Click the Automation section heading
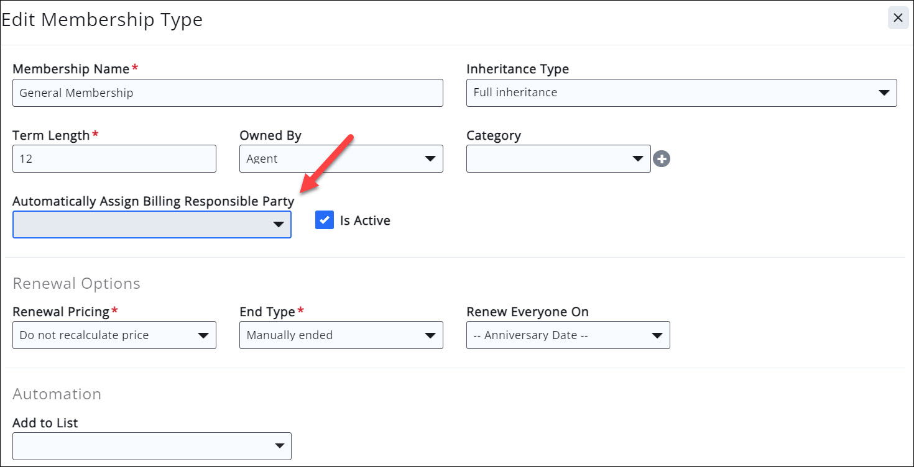The image size is (914, 467). pos(57,394)
